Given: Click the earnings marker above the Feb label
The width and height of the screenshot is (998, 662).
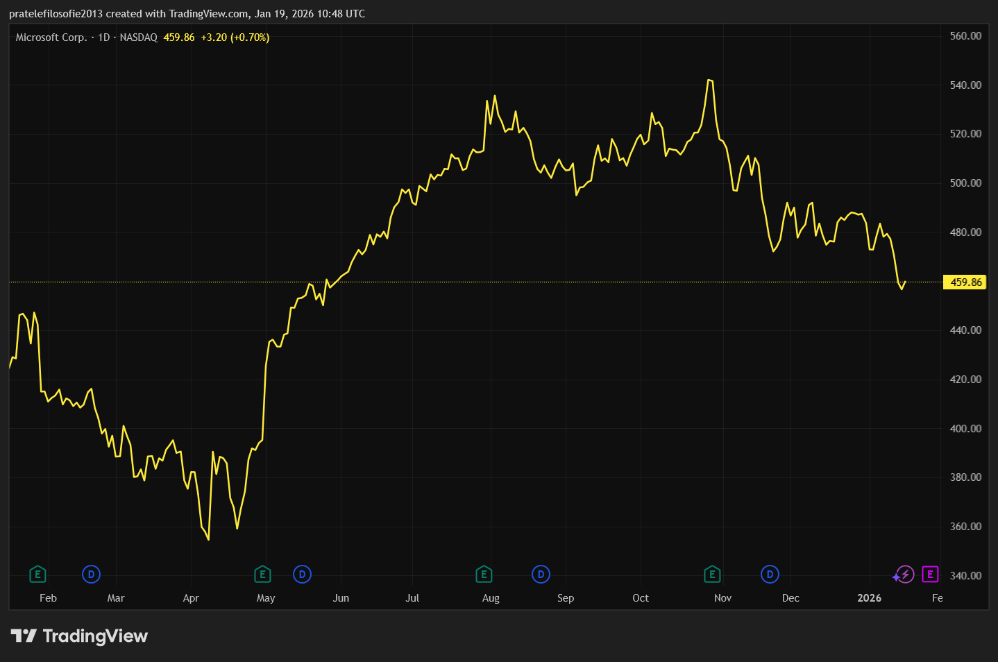Looking at the screenshot, I should (38, 575).
